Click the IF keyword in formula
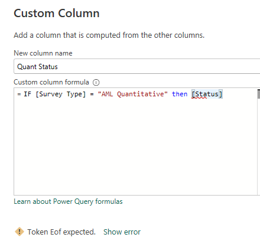 (27, 94)
